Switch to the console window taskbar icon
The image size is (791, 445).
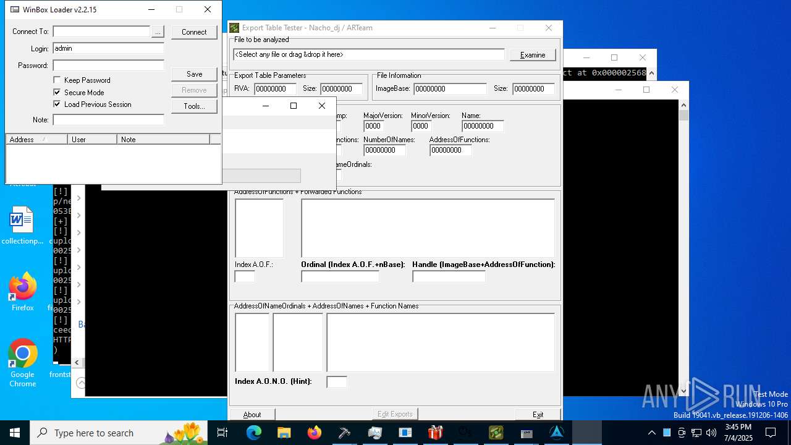pos(527,433)
